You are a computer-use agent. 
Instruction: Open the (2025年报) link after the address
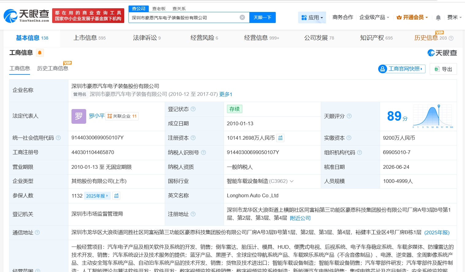tap(437, 232)
